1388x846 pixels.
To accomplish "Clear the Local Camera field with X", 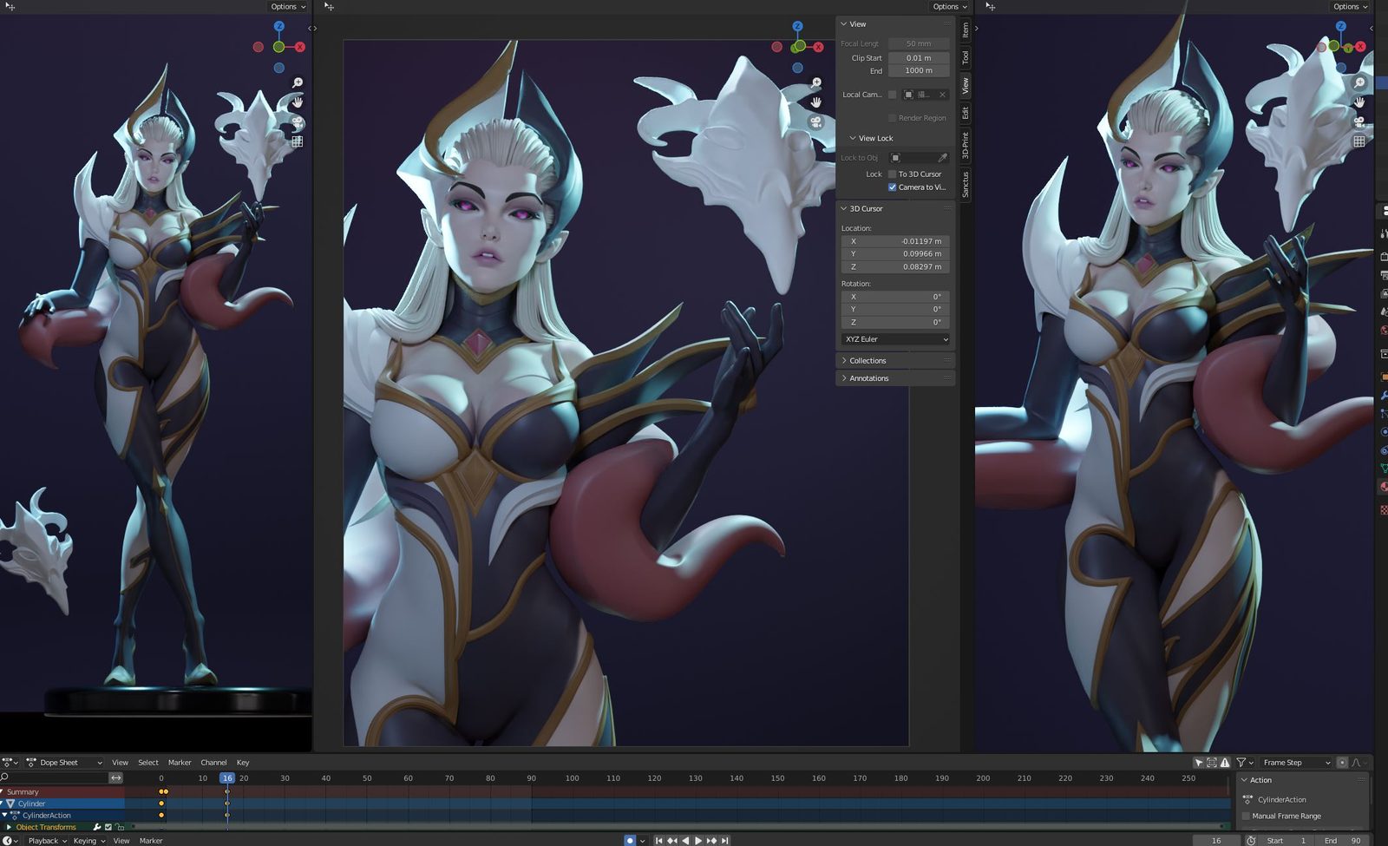I will [942, 95].
